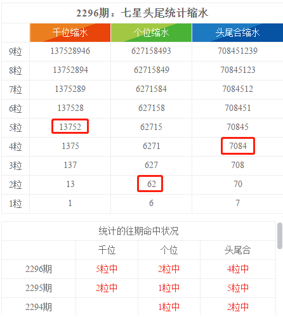Click cell value 137528
Viewport: 283px width, 317px height.
point(70,108)
